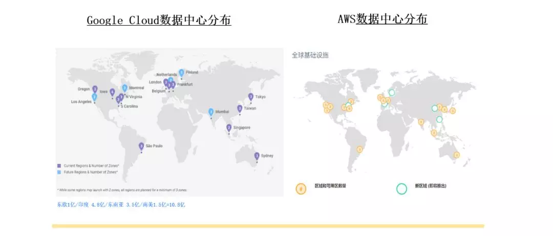Select AWS orange marker over Japan

click(x=453, y=111)
